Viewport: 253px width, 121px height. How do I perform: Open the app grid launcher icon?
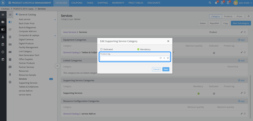click(10, 3)
